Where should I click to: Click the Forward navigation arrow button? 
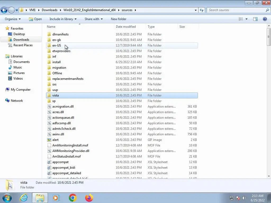click(x=11, y=10)
